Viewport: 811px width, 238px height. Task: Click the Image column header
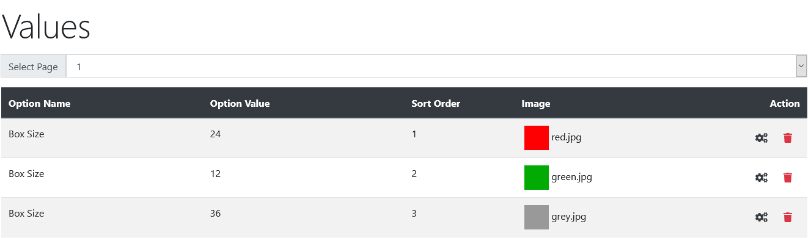click(x=536, y=104)
